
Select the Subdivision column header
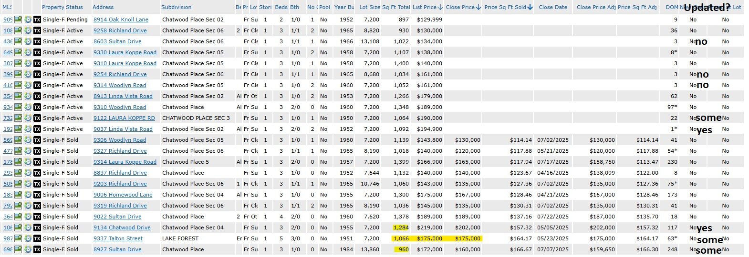[x=177, y=7]
